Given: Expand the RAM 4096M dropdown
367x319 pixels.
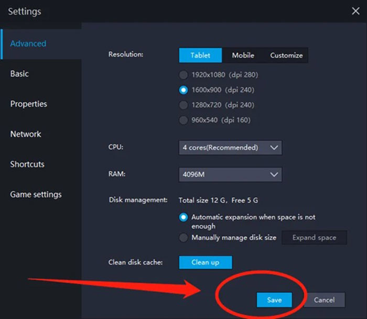Looking at the screenshot, I should click(230, 174).
